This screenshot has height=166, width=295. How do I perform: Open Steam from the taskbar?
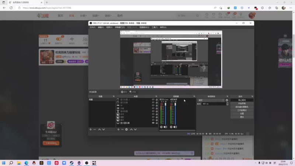coord(72,163)
